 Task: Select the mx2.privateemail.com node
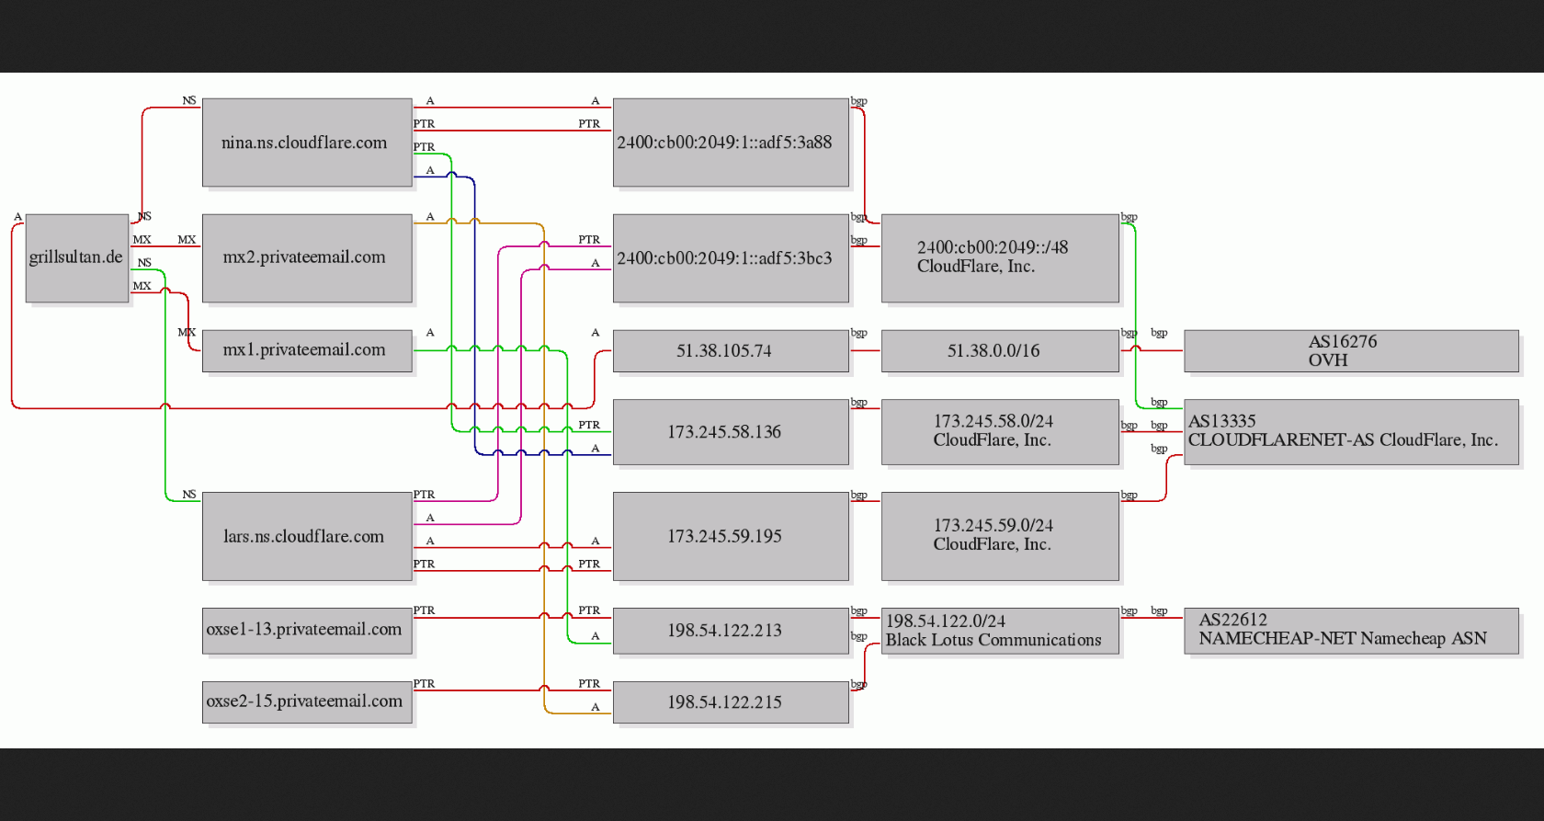click(307, 258)
